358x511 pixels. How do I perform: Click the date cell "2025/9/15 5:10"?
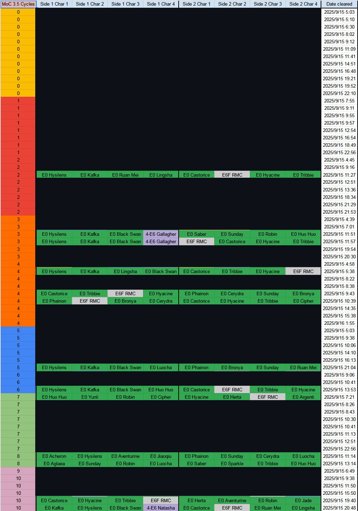pyautogui.click(x=339, y=19)
